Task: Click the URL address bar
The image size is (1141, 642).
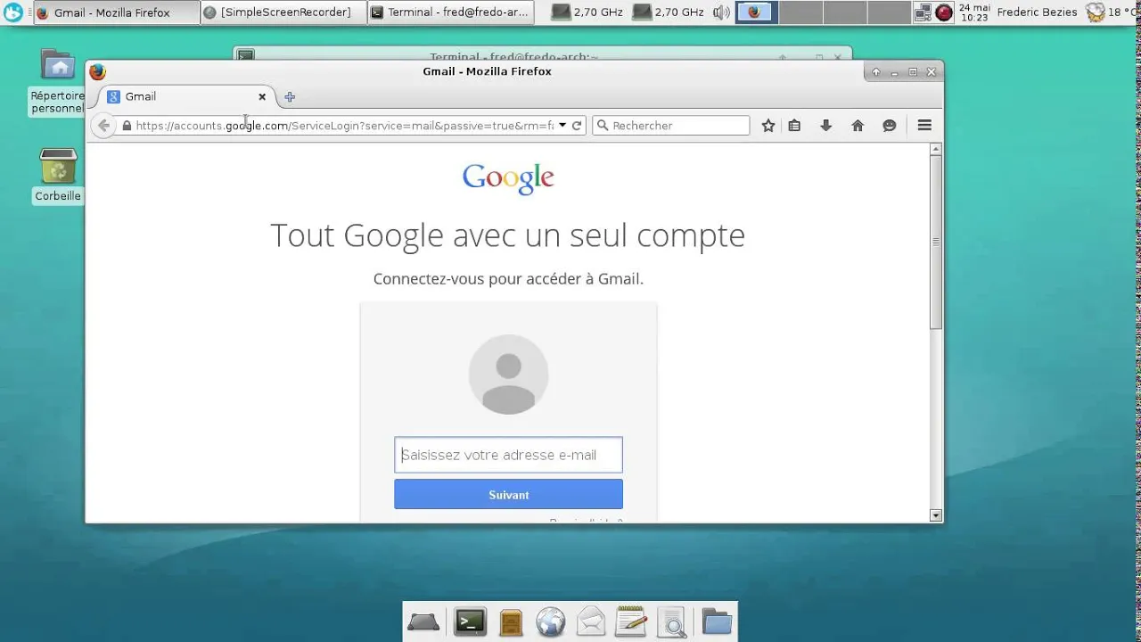Action: click(343, 126)
